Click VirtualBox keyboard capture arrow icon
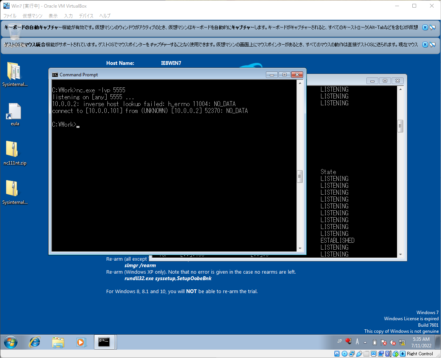The width and height of the screenshot is (441, 358). click(403, 354)
